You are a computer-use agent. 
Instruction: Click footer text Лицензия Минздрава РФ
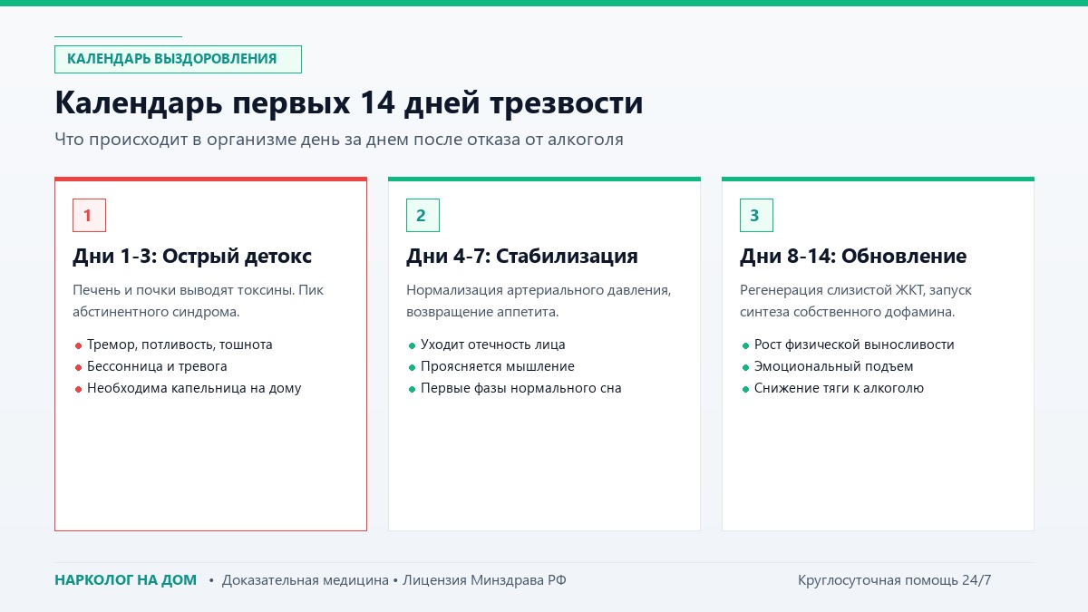(x=485, y=580)
